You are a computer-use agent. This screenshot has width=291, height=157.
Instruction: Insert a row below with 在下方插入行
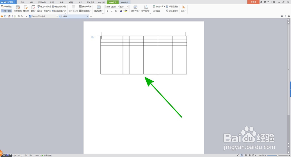(x=44, y=11)
